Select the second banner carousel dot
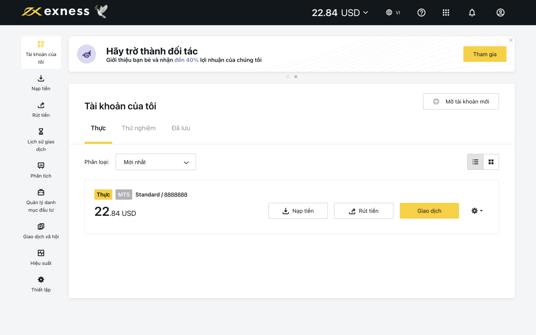 (x=296, y=77)
